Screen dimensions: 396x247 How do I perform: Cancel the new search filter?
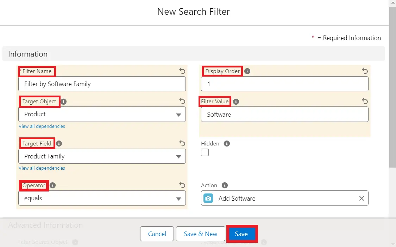(x=157, y=234)
